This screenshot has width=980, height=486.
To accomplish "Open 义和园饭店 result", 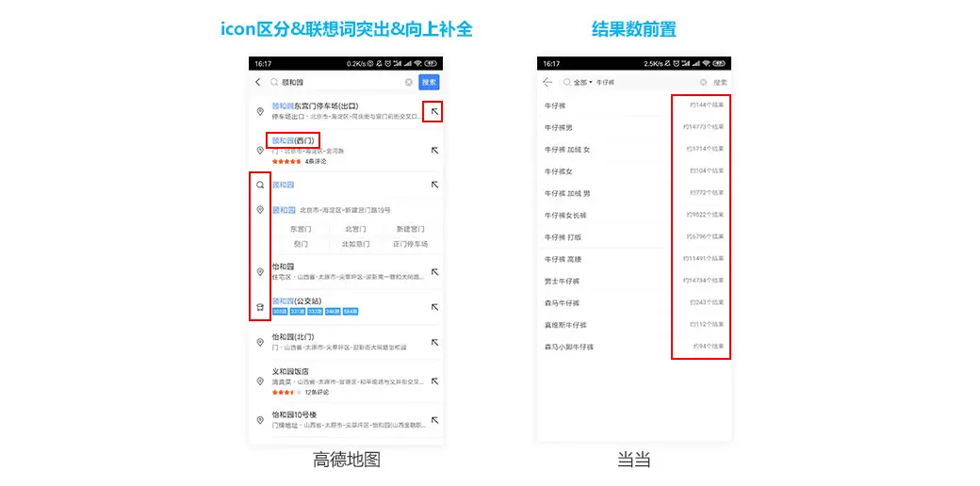I will [x=290, y=371].
